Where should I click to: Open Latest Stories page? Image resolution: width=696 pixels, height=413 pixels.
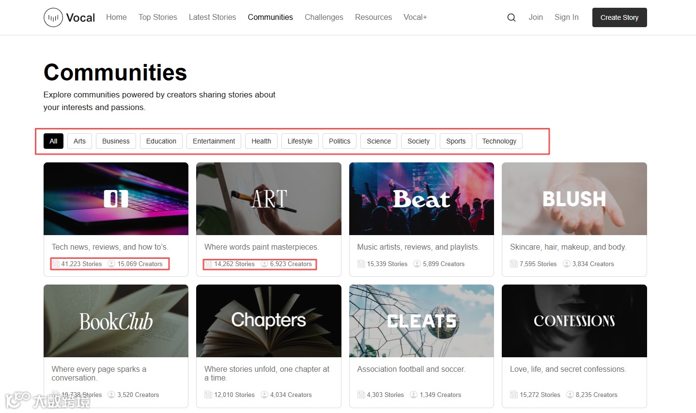(x=212, y=17)
